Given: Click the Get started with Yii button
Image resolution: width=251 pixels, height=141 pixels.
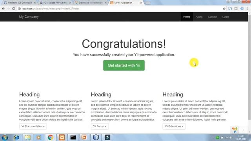Looking at the screenshot, I should pos(124,65).
